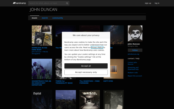Click the "contact / help" heading
The height and width of the screenshot is (109, 174).
134,58
